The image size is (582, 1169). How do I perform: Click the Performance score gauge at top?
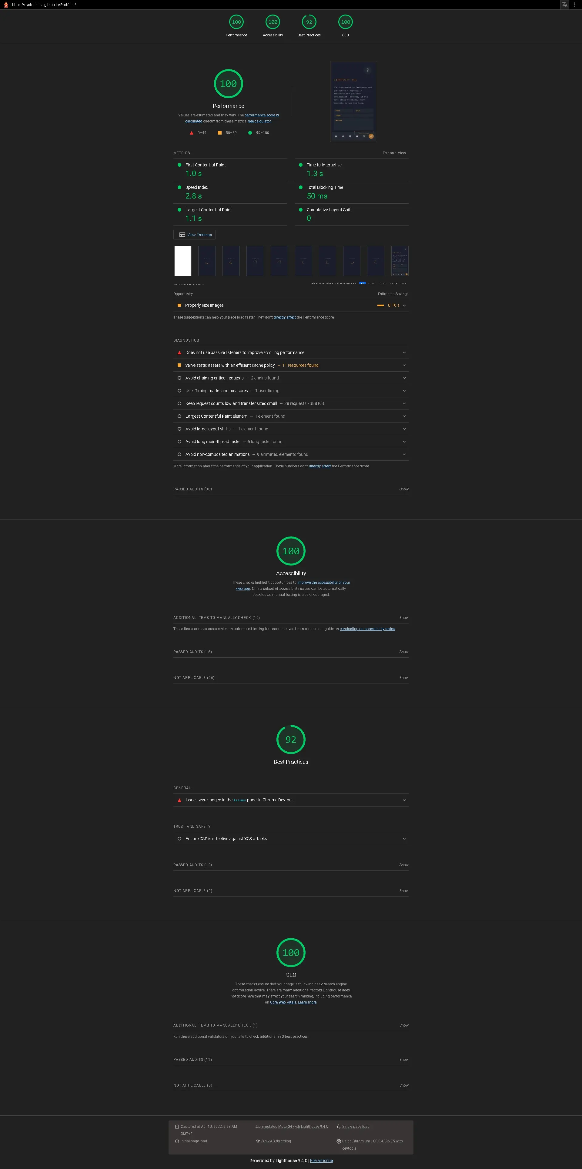(236, 22)
